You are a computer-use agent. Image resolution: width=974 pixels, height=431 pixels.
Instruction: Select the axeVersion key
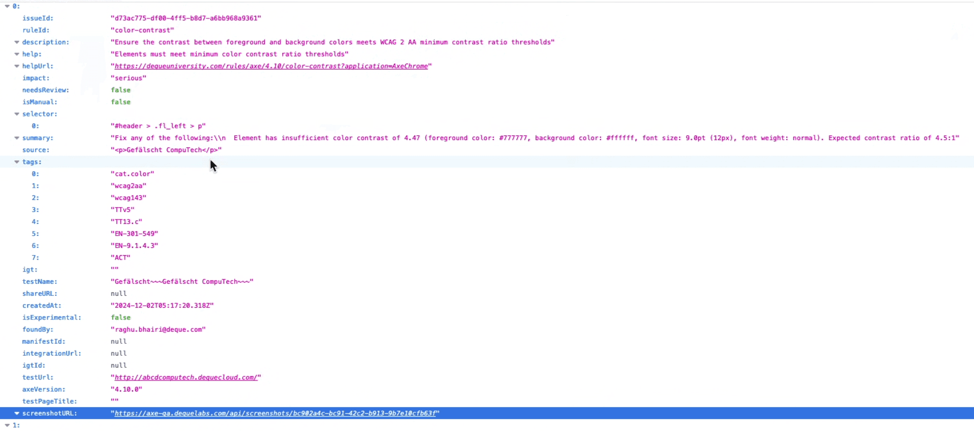click(44, 389)
